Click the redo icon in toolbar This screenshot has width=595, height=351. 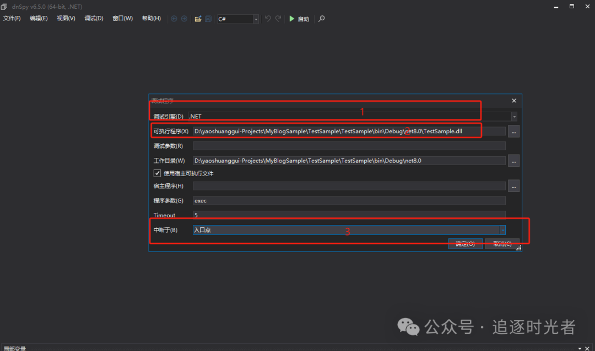[278, 19]
